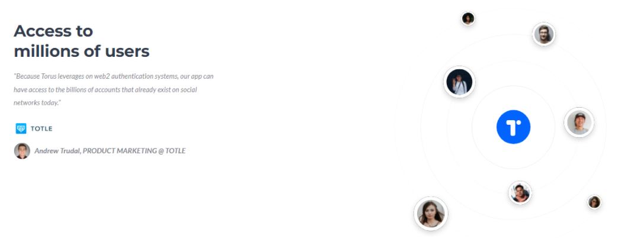The height and width of the screenshot is (245, 618).
Task: Click the Totle logo icon
Action: 21,128
